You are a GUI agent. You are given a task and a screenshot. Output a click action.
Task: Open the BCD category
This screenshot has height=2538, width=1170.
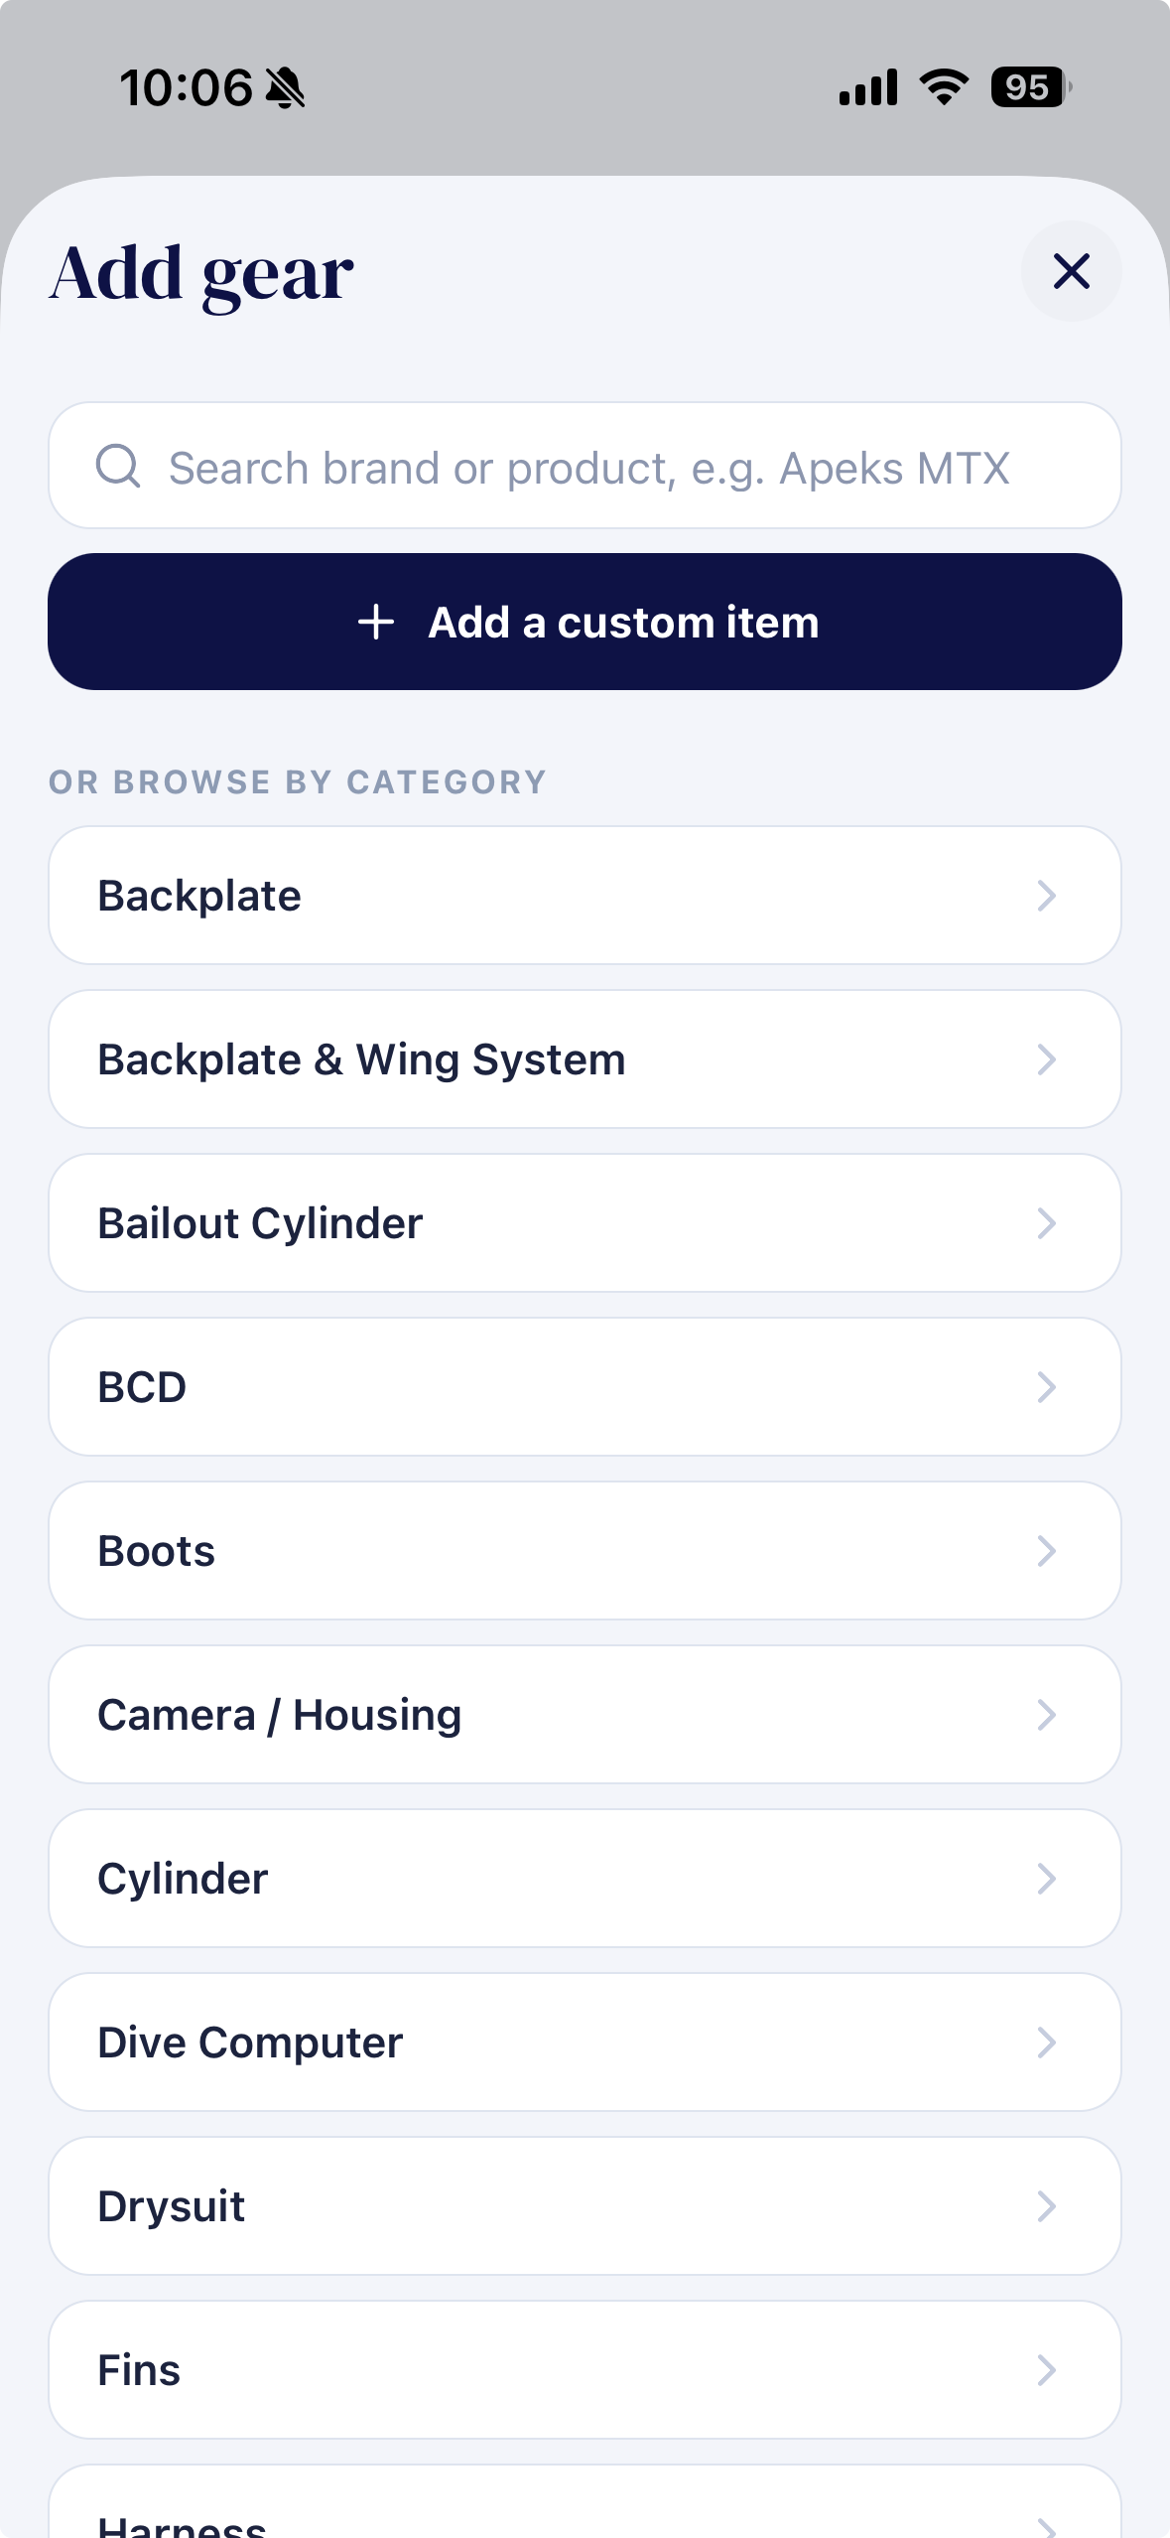tap(585, 1387)
